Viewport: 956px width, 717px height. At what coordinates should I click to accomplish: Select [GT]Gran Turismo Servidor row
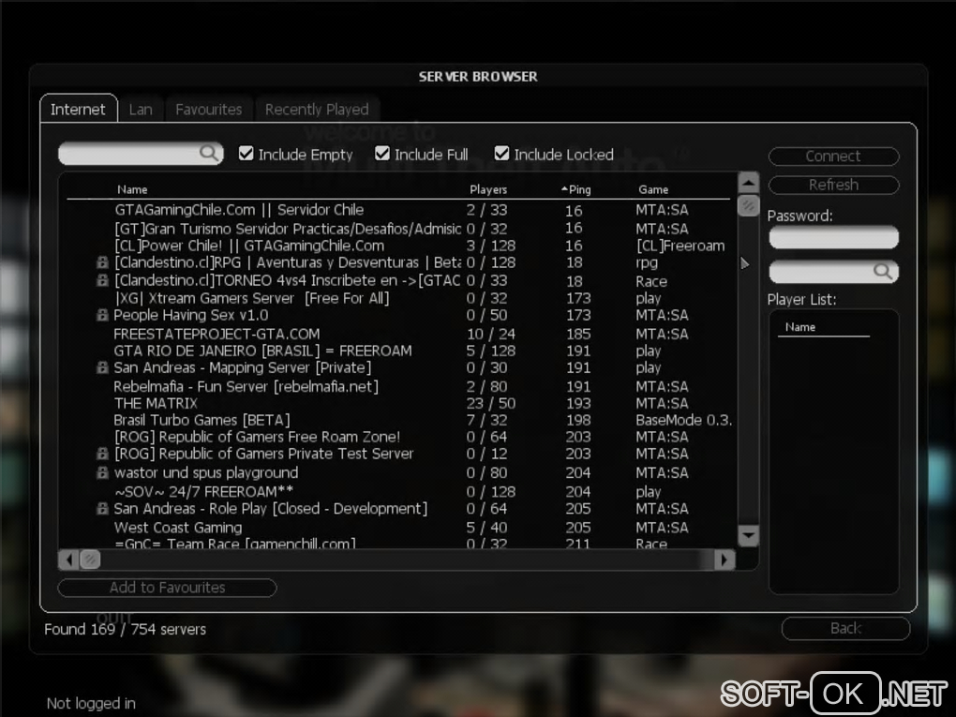tap(398, 229)
